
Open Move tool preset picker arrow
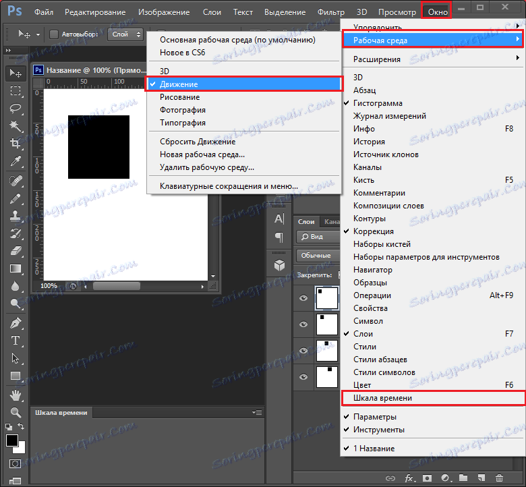click(38, 34)
